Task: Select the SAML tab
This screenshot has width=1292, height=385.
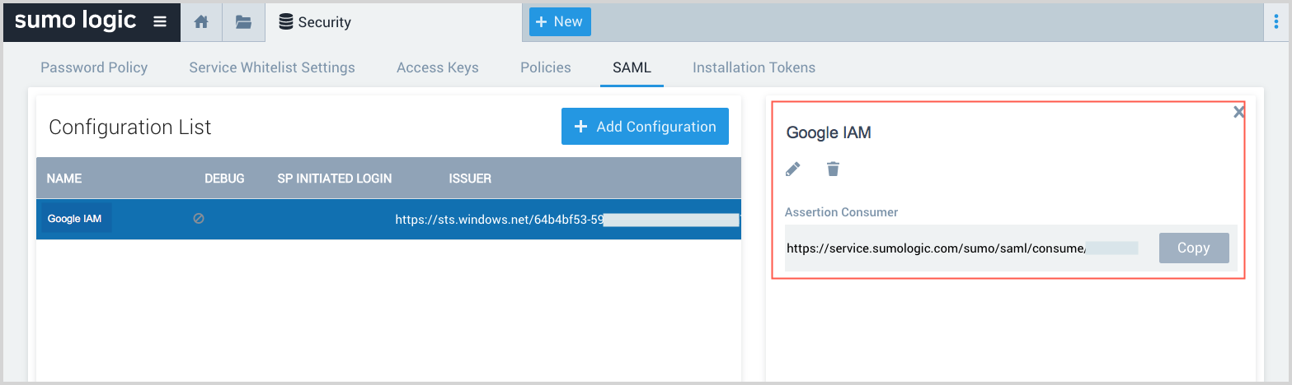Action: point(632,67)
